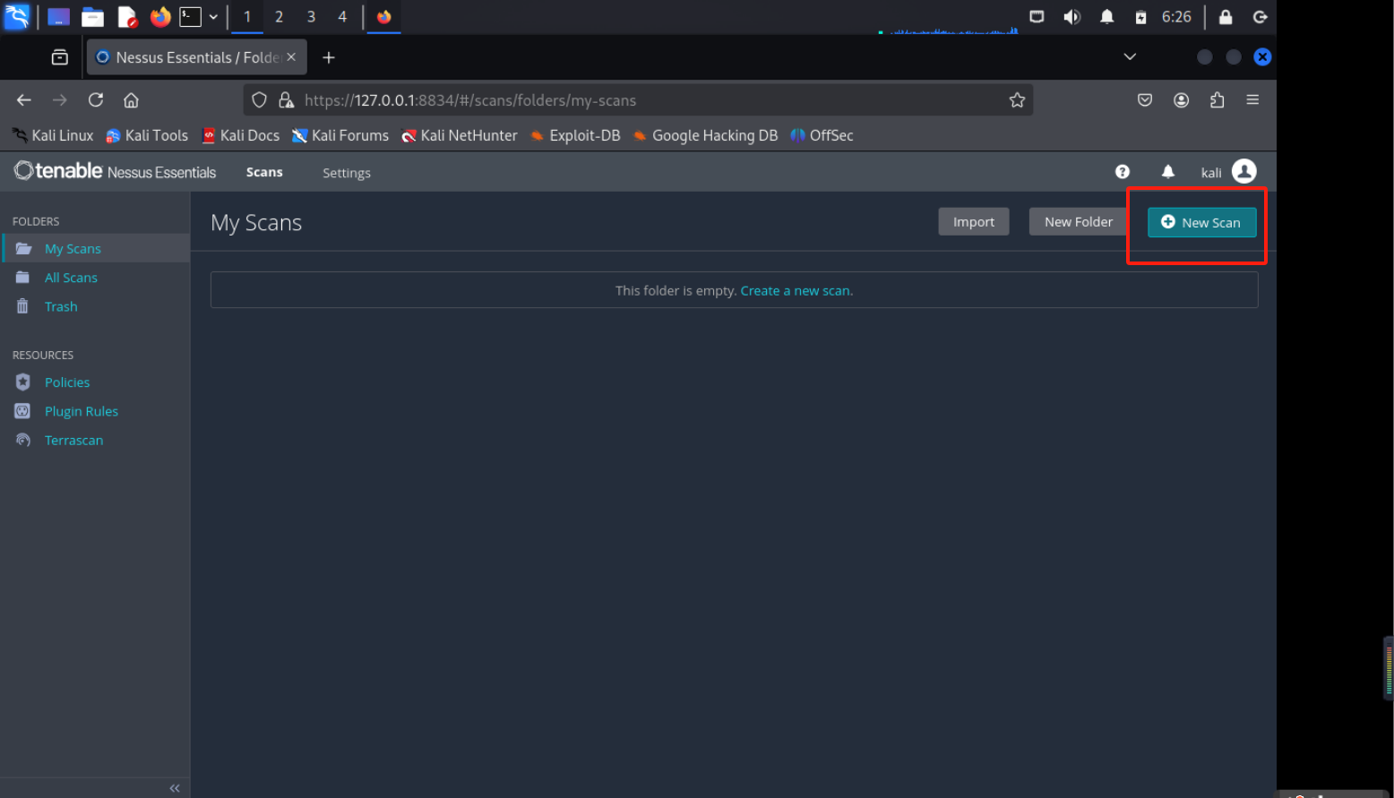Expand the terminal dropdown arrow in the panel
1394x798 pixels.
point(213,16)
